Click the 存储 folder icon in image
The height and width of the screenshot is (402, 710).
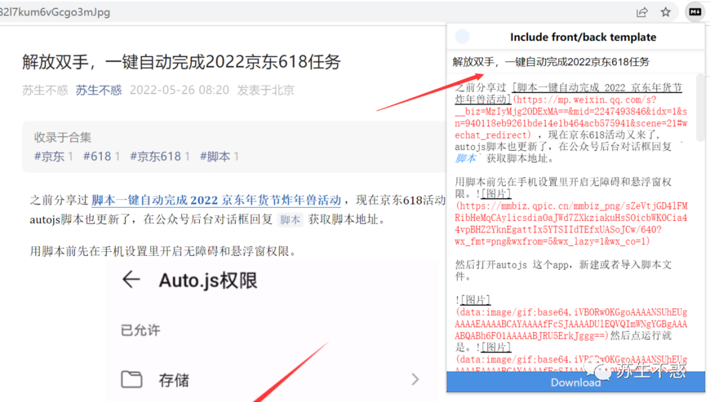(131, 380)
